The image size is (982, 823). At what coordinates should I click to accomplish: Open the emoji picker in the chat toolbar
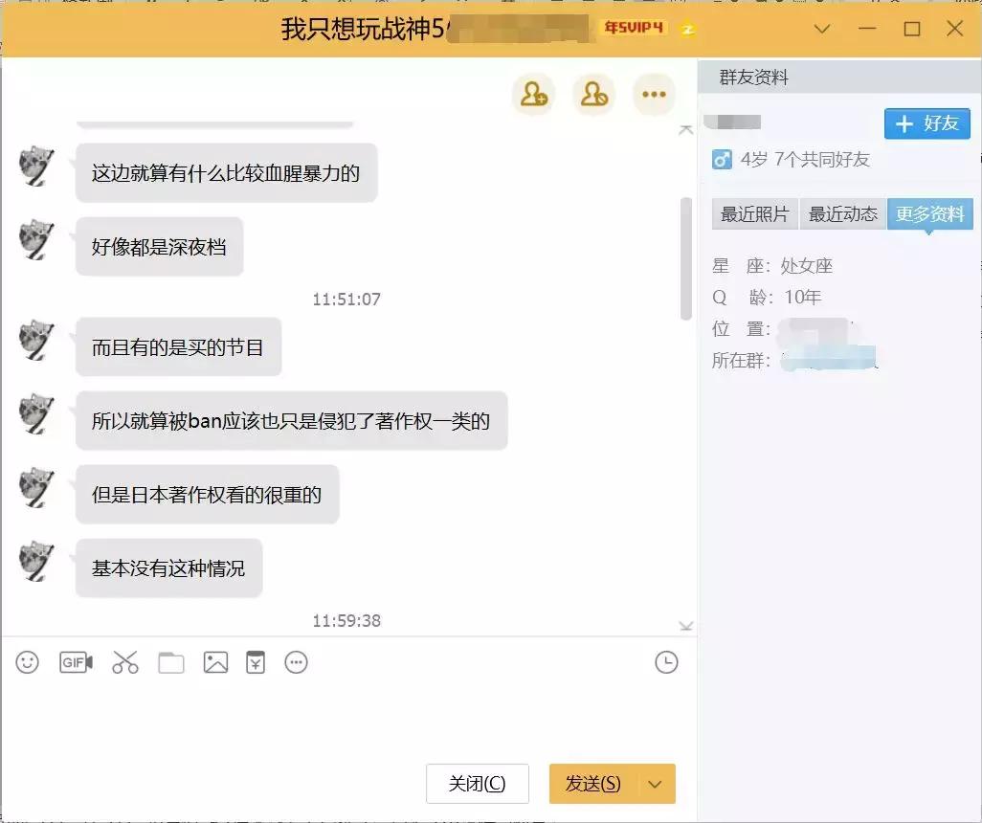pyautogui.click(x=27, y=661)
